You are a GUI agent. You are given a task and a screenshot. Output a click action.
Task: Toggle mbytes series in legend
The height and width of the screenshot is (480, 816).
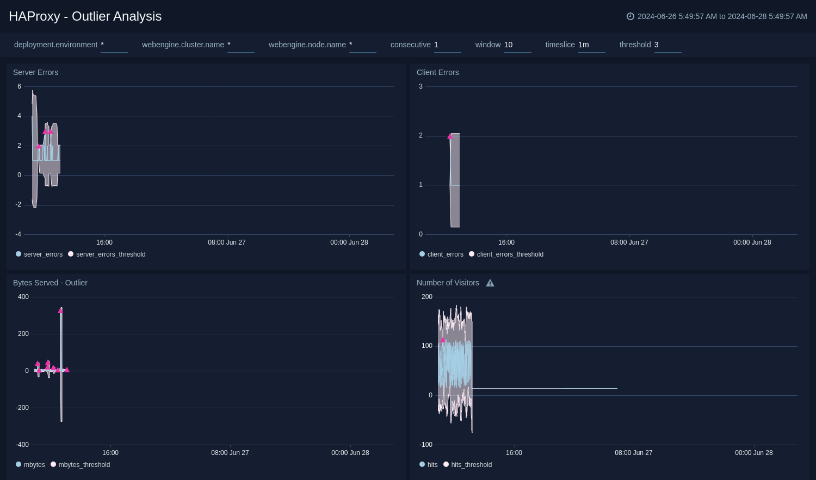click(x=30, y=465)
